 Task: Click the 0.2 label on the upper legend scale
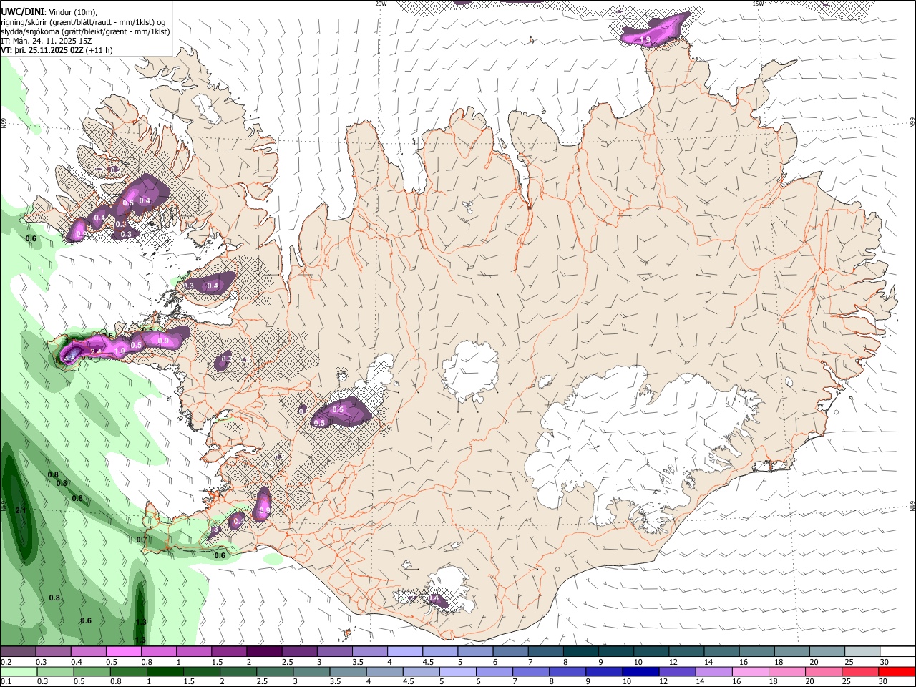(6, 662)
